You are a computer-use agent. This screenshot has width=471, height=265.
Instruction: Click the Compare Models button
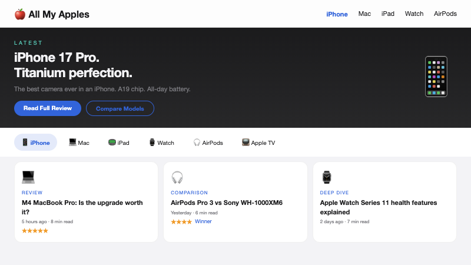pos(120,108)
